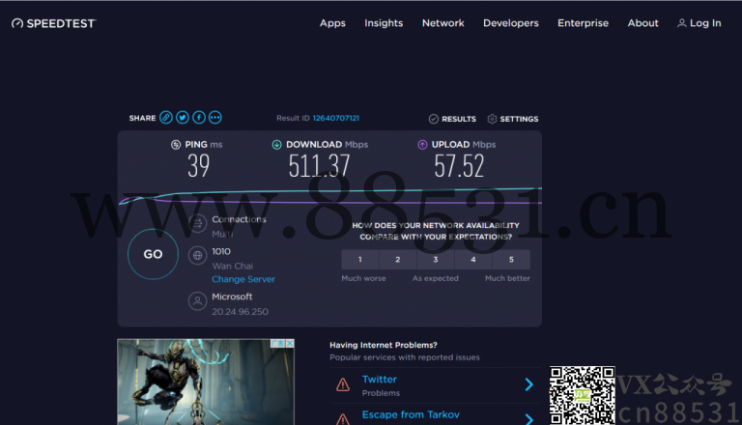The height and width of the screenshot is (425, 742).
Task: Share result on Twitter icon
Action: point(183,118)
